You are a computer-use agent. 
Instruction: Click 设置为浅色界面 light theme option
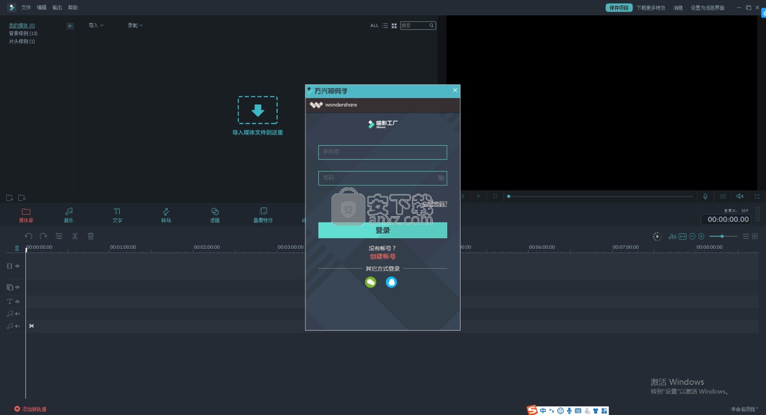coord(708,8)
